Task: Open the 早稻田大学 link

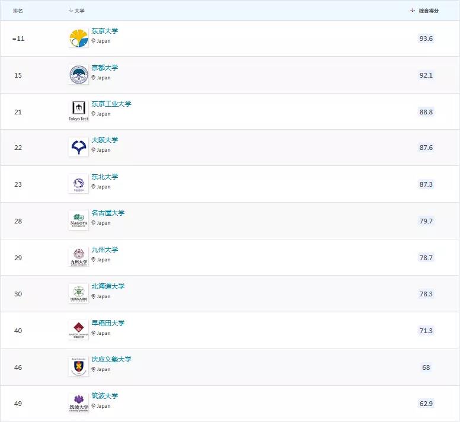Action: [108, 323]
